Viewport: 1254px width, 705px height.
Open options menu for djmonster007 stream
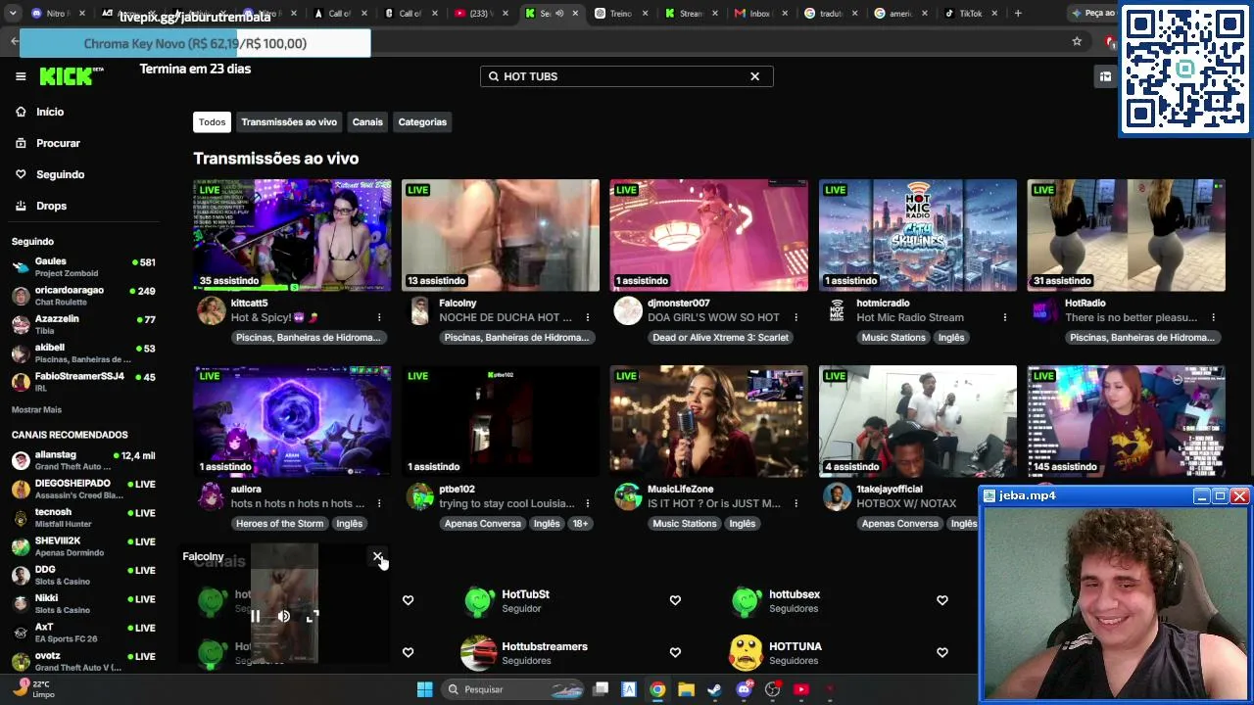[796, 317]
